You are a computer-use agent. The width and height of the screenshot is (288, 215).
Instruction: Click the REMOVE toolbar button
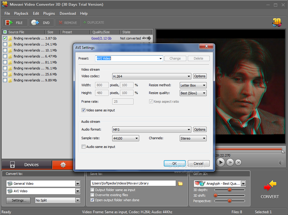[68, 22]
